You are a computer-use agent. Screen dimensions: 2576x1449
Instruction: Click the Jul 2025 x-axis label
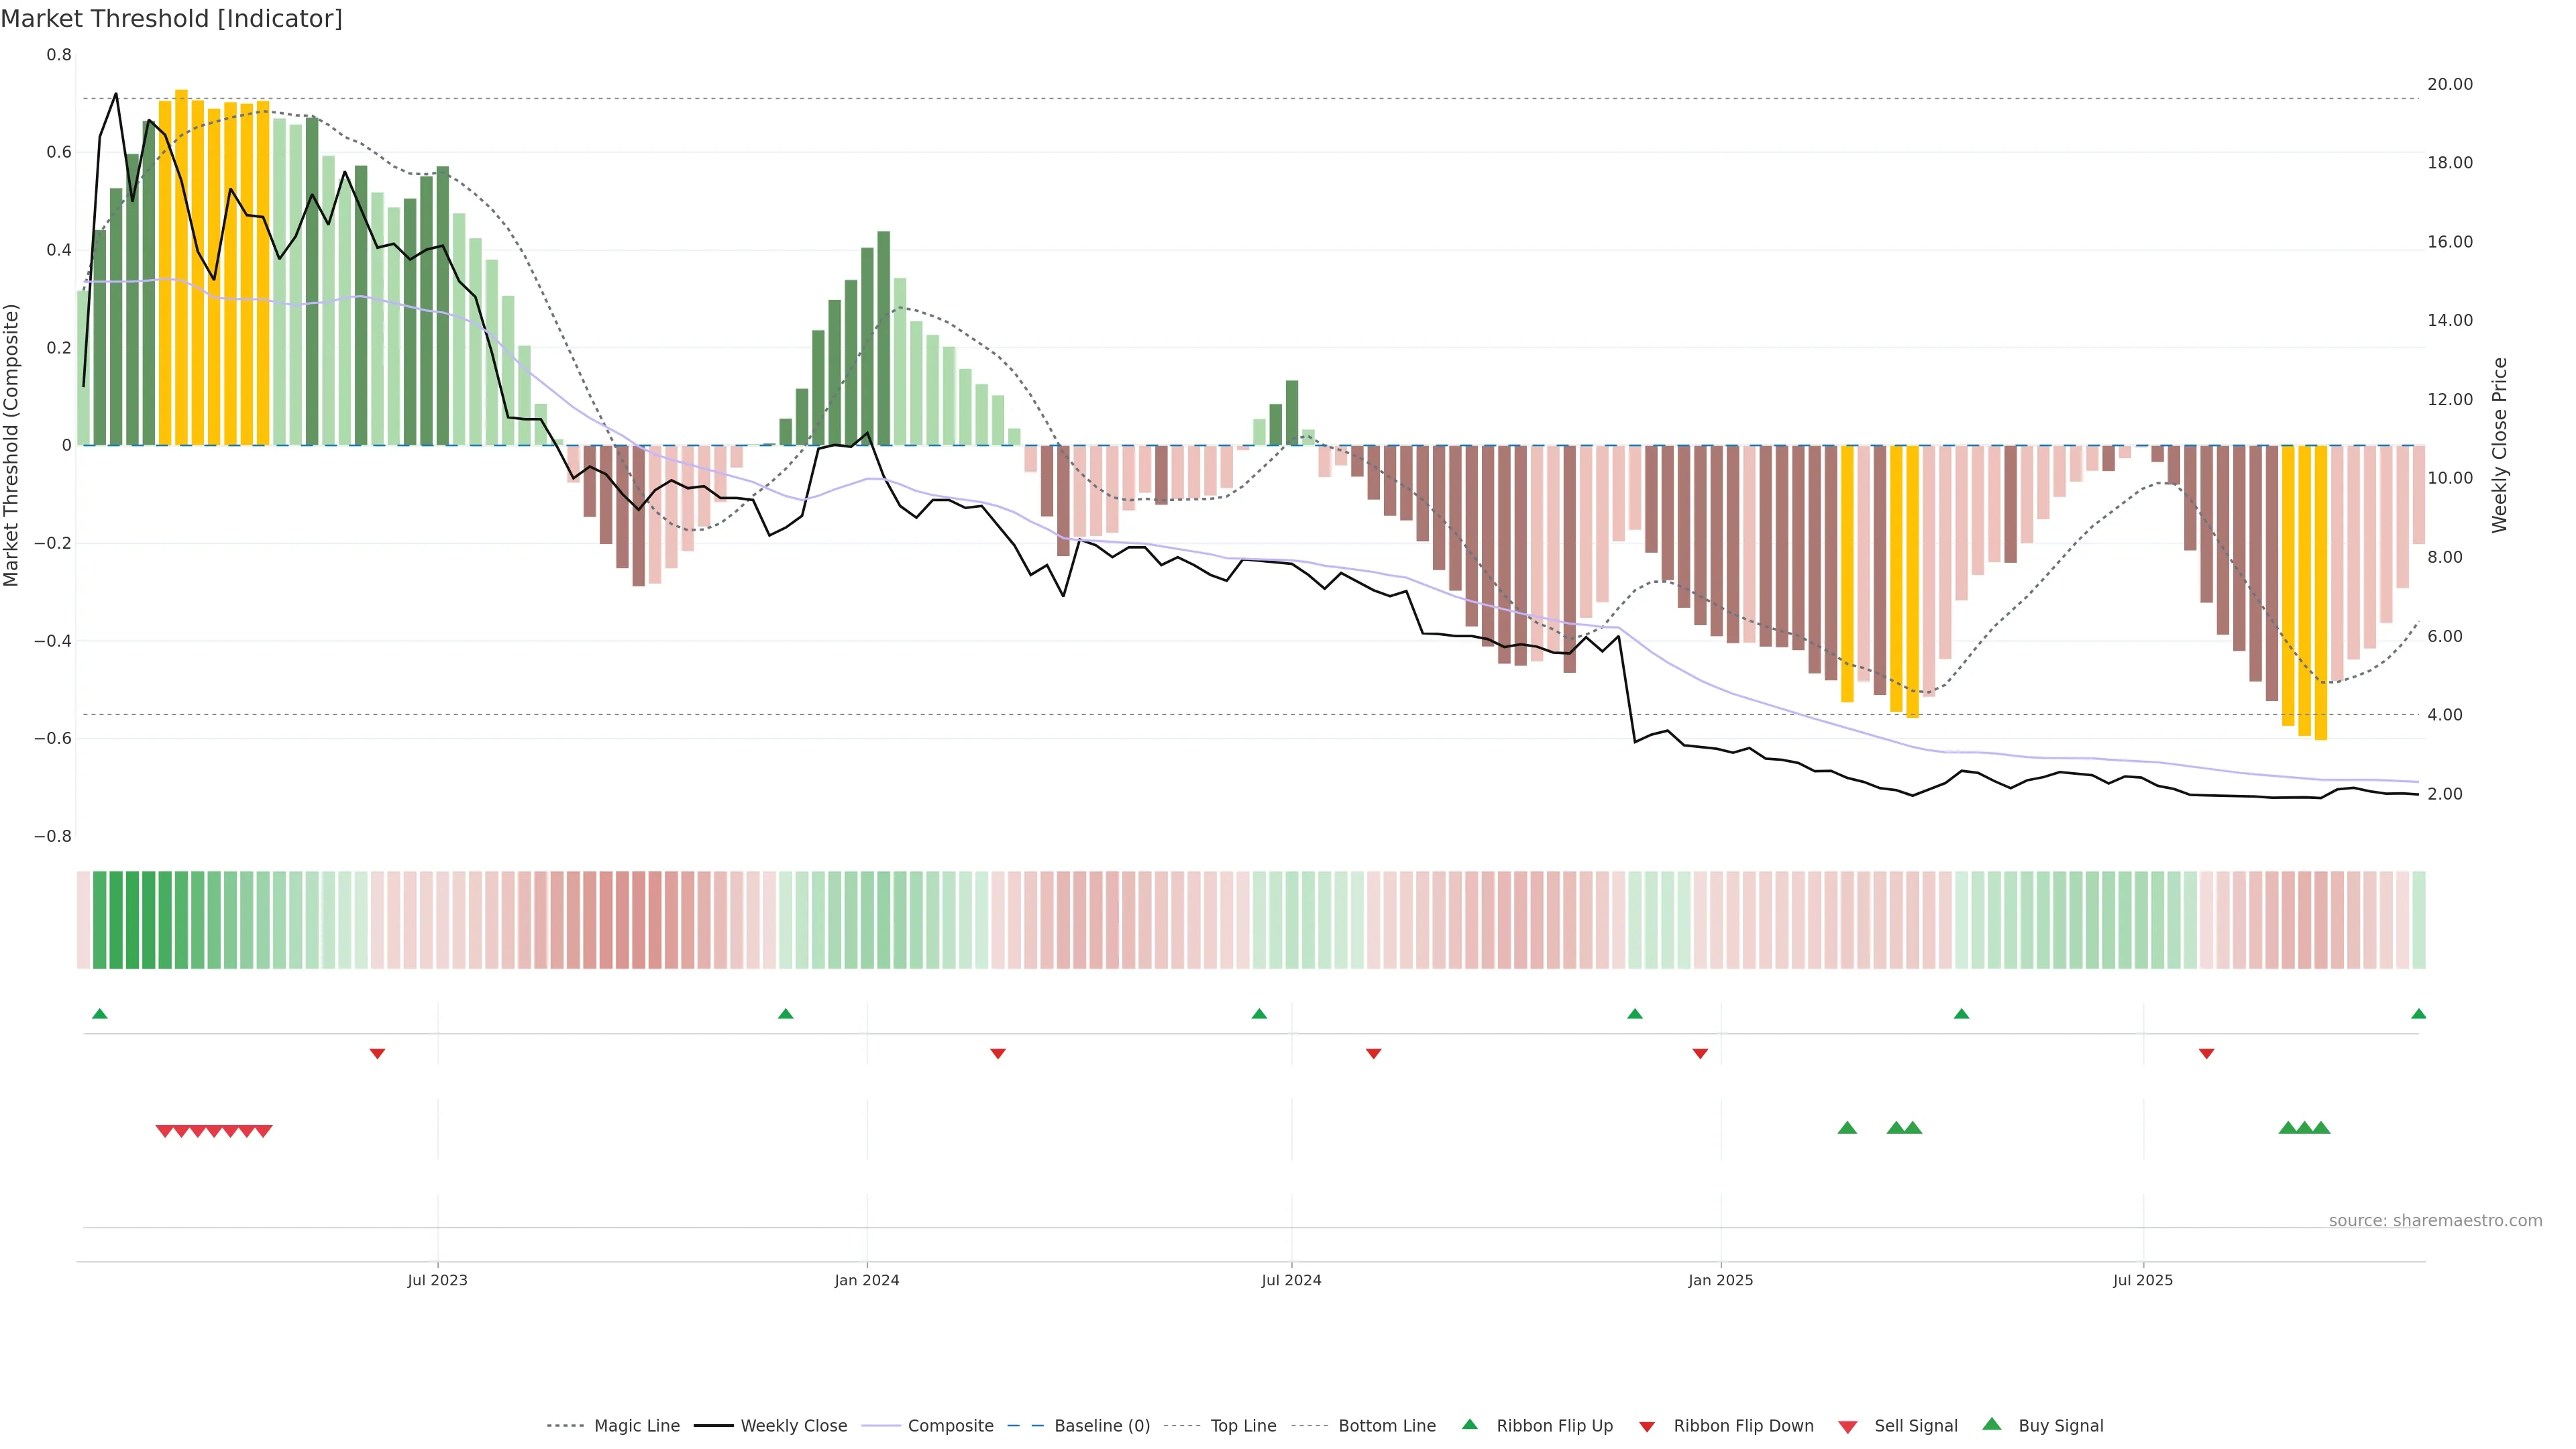coord(2143,1280)
